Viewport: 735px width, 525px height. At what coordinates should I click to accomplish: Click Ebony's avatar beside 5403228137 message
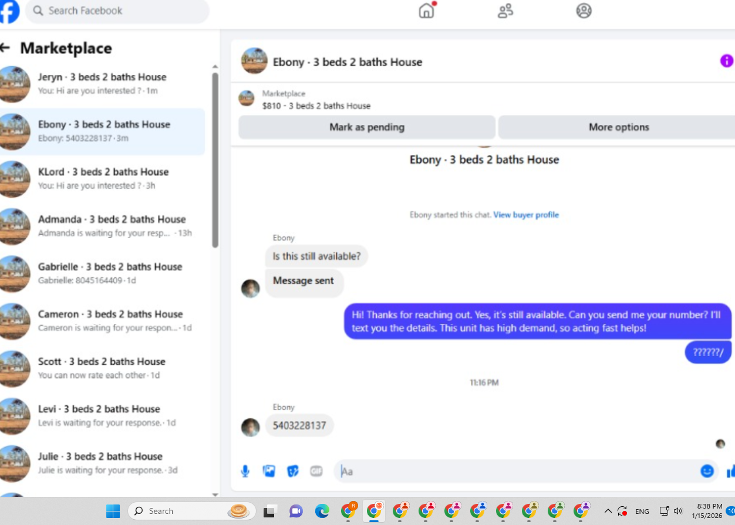click(251, 427)
